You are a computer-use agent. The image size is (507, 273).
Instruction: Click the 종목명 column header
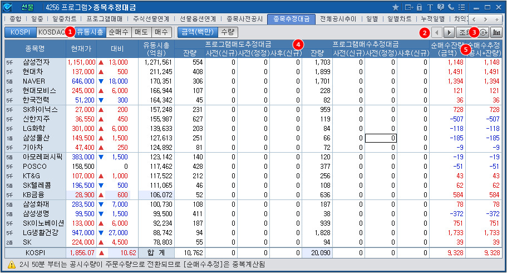35,49
